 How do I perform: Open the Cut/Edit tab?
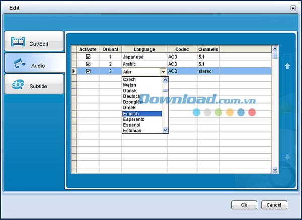34,41
